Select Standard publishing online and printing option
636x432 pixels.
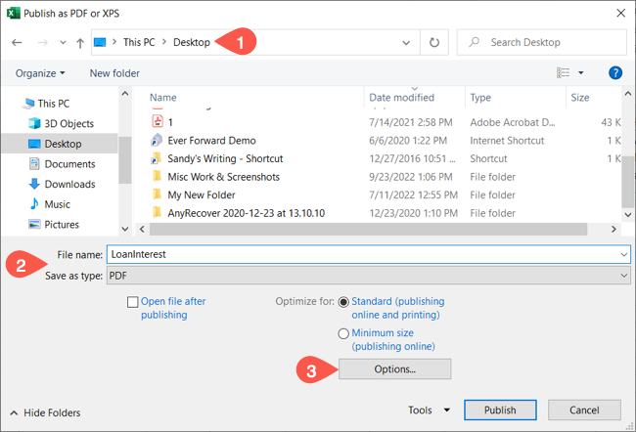pyautogui.click(x=343, y=302)
